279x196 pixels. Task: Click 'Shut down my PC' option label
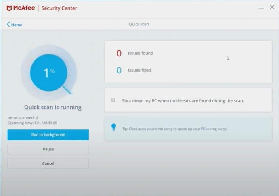(x=183, y=101)
